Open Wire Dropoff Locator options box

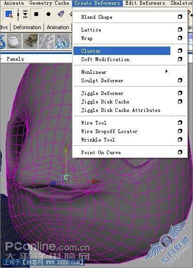point(180,131)
